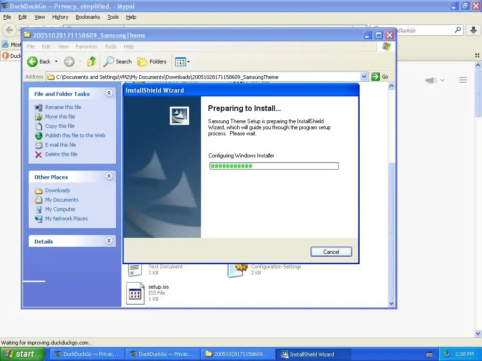Click Explorer file list scroll up arrow
Image resolution: width=482 pixels, height=361 pixels.
click(391, 86)
